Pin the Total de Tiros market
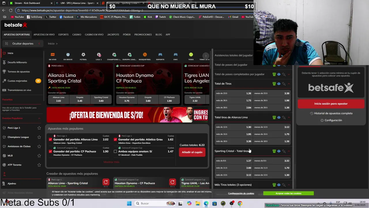Viewport: 369px width, 208px height. coord(284,84)
